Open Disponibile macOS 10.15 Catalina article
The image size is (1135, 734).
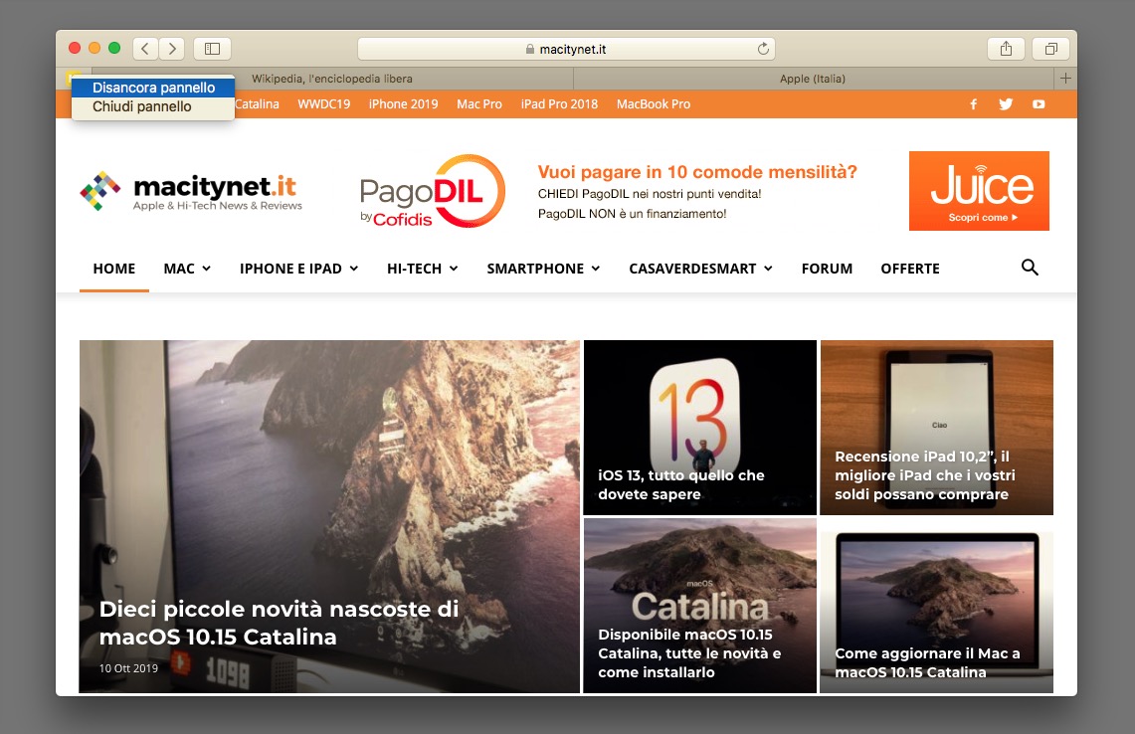tap(700, 605)
